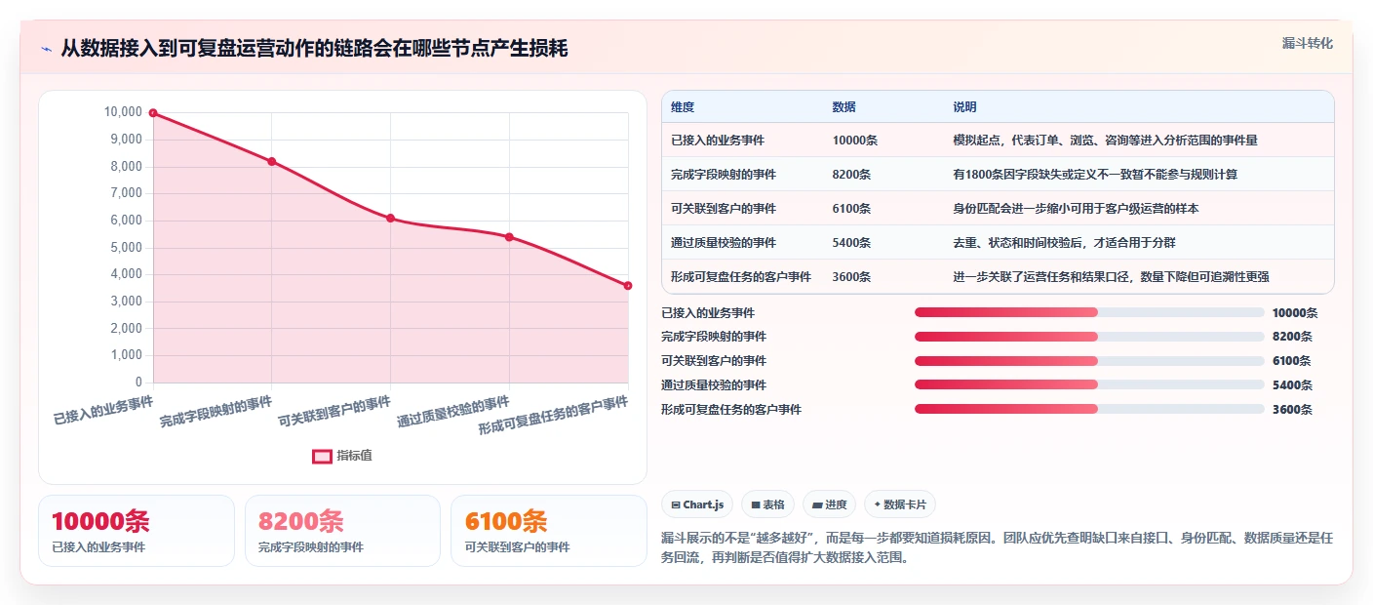Screen dimensions: 1373x605
Task: Select the 表格 chip
Action: (x=768, y=504)
